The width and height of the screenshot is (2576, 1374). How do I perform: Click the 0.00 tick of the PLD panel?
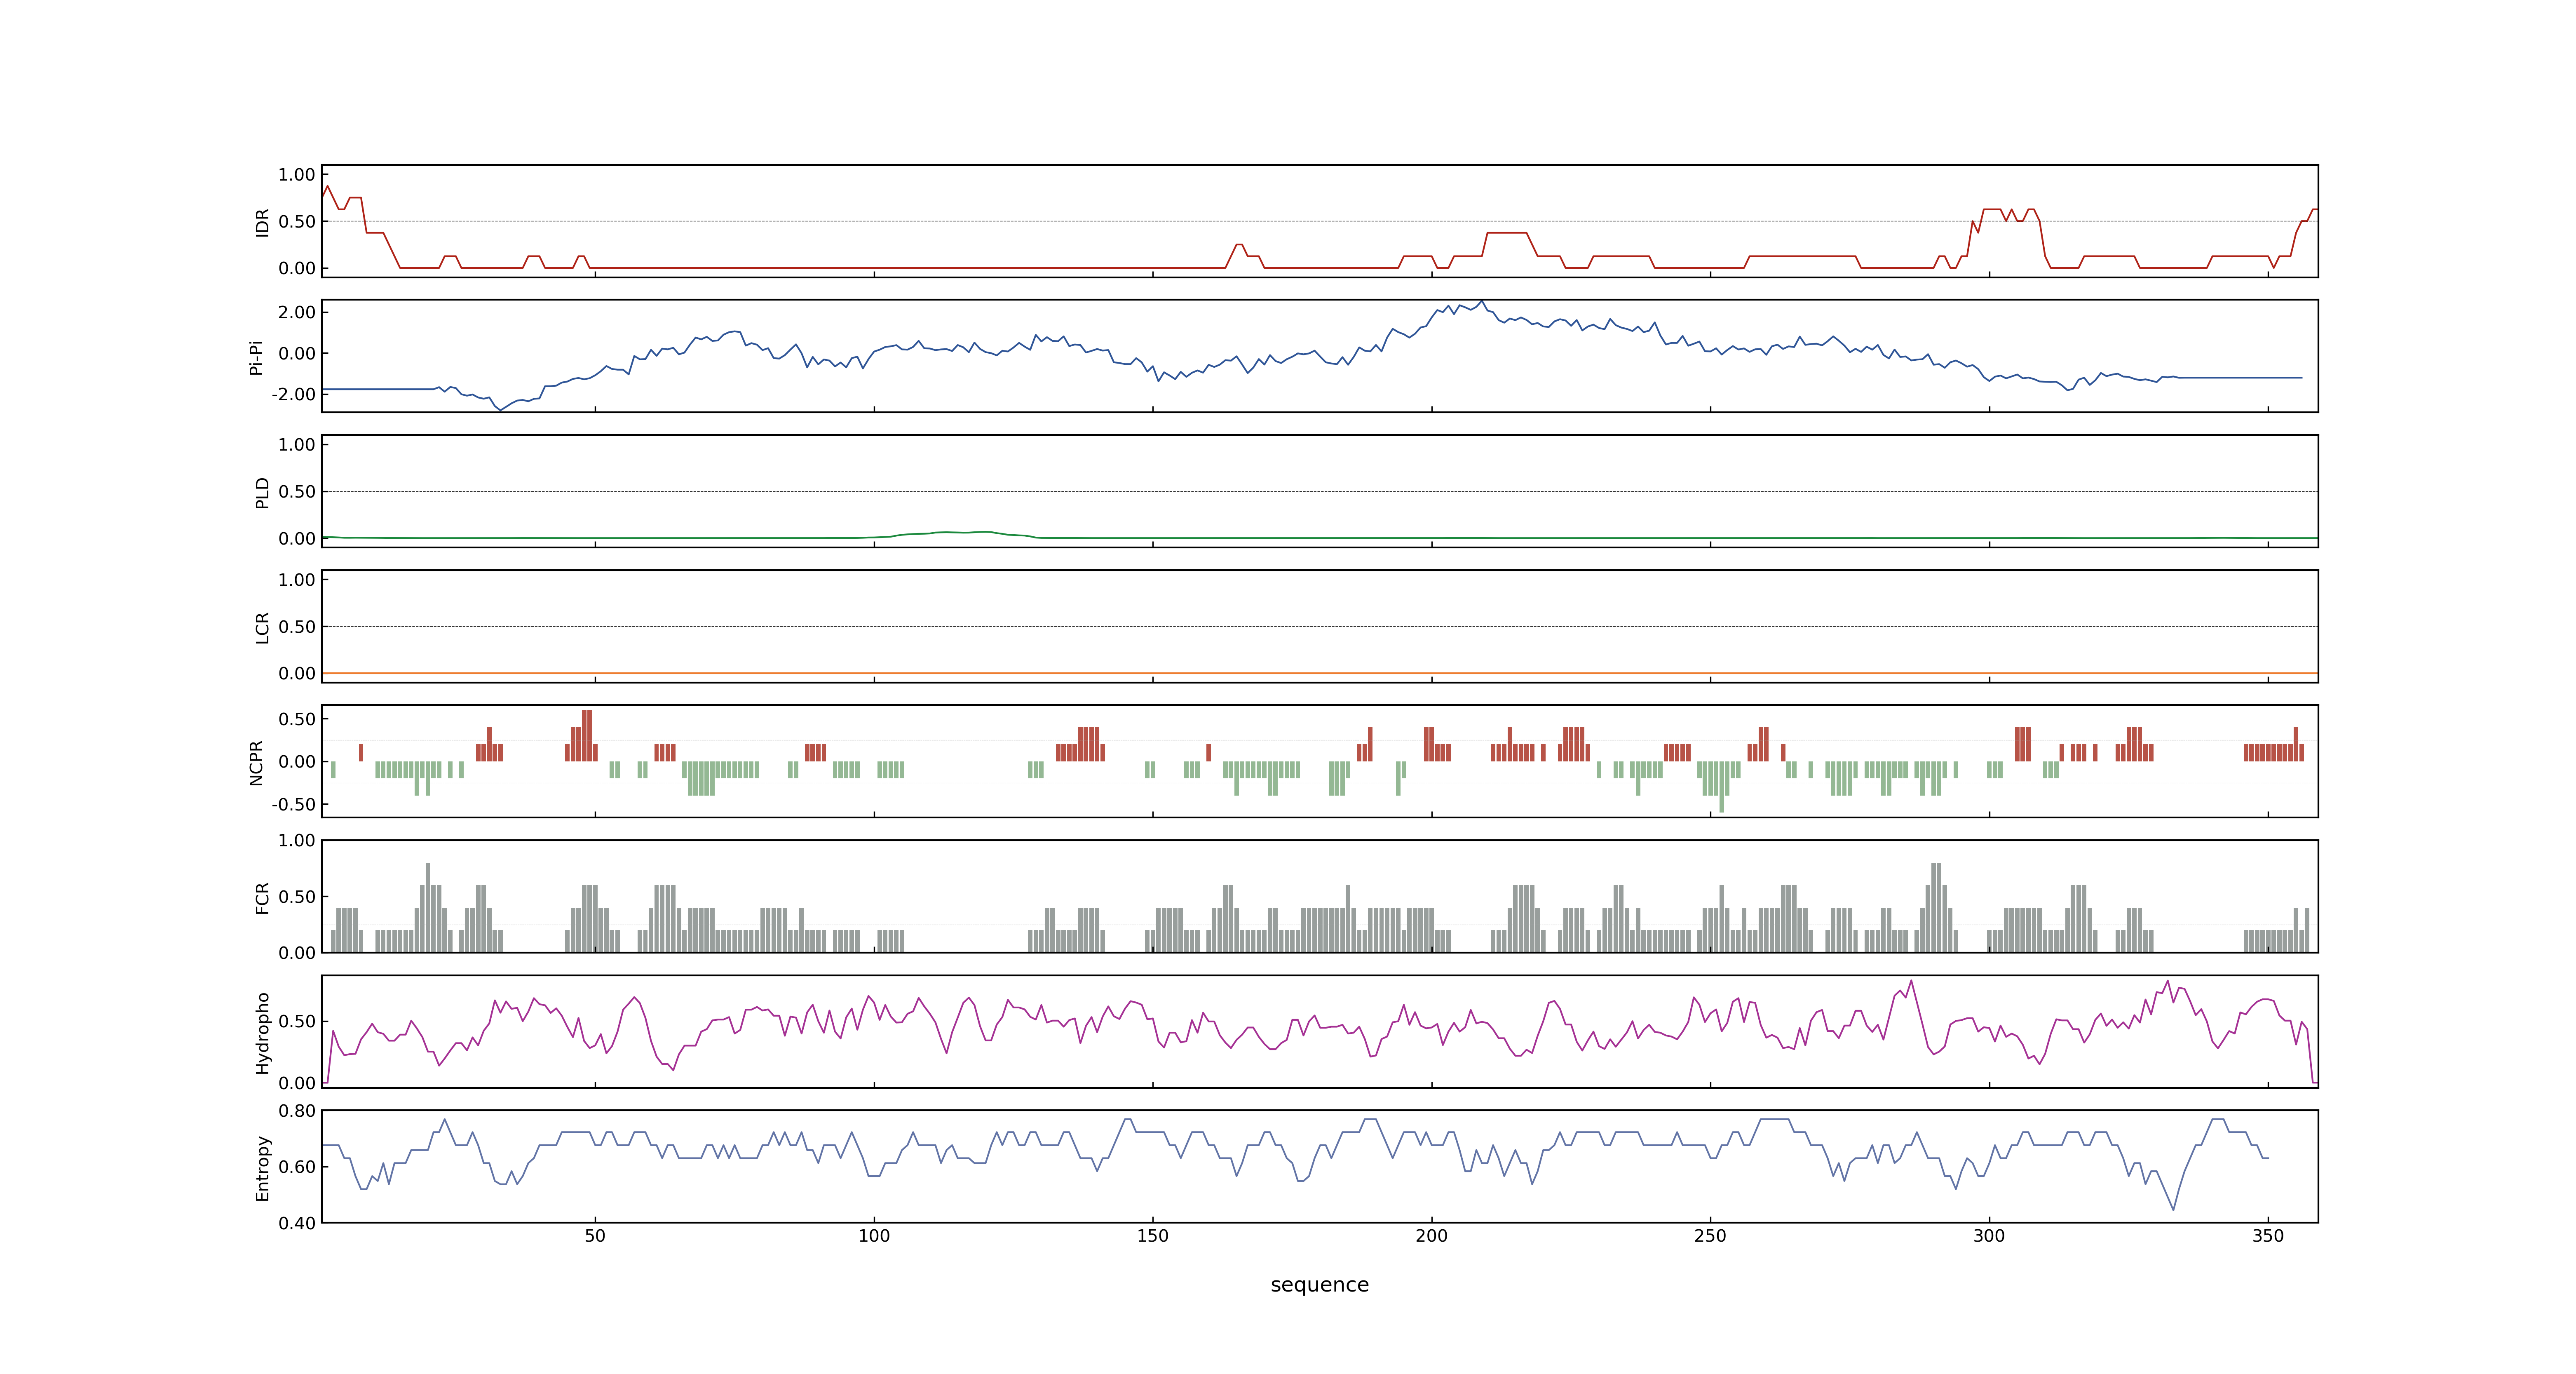click(x=297, y=538)
